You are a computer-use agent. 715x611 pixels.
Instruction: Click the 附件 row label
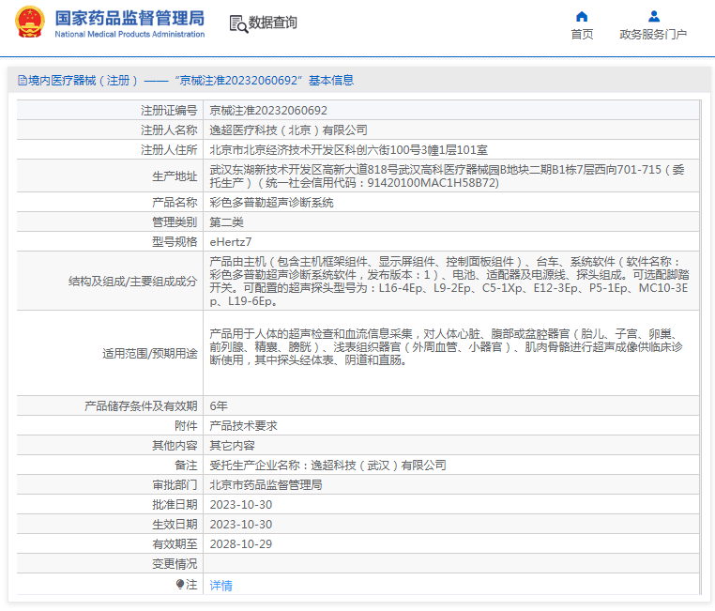(186, 425)
